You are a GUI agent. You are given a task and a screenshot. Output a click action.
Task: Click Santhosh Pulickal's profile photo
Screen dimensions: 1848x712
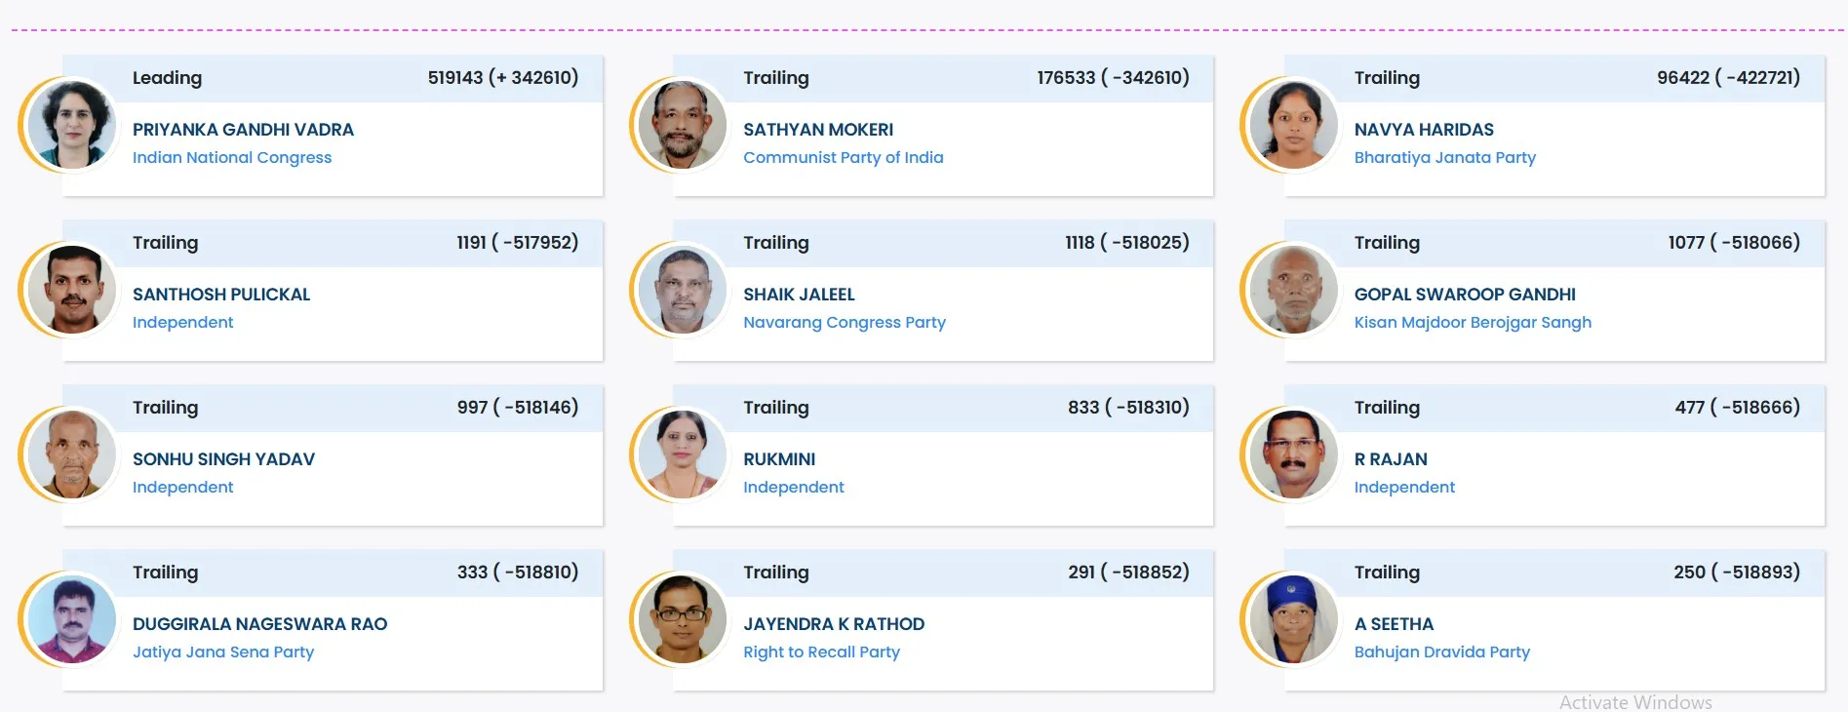[71, 290]
